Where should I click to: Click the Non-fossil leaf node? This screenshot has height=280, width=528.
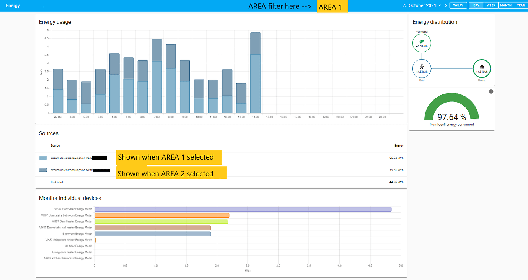click(x=422, y=43)
